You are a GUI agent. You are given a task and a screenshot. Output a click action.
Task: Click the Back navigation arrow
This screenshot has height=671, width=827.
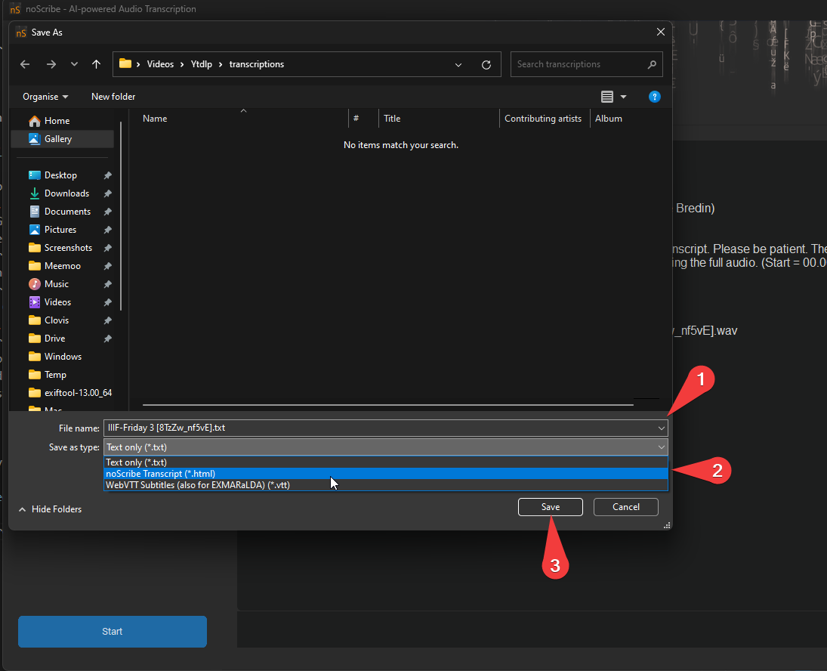click(25, 65)
